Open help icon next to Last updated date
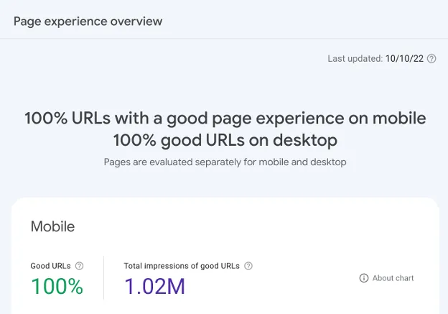 point(431,59)
